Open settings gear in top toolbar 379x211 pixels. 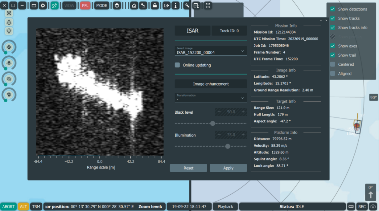(x=43, y=5)
